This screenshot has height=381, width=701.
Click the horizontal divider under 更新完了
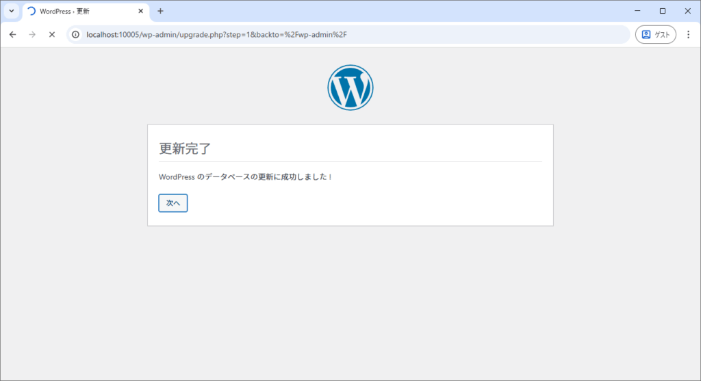[x=350, y=162]
